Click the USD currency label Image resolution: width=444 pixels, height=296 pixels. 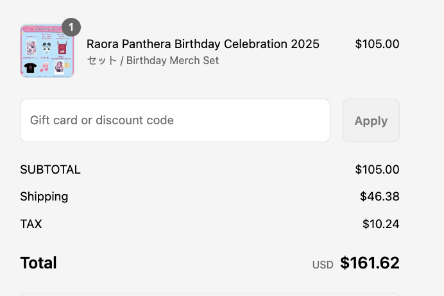[323, 265]
